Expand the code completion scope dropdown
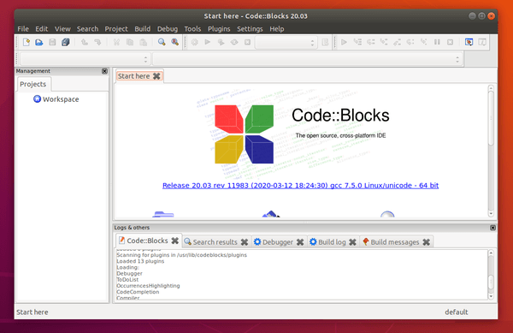 (x=85, y=59)
